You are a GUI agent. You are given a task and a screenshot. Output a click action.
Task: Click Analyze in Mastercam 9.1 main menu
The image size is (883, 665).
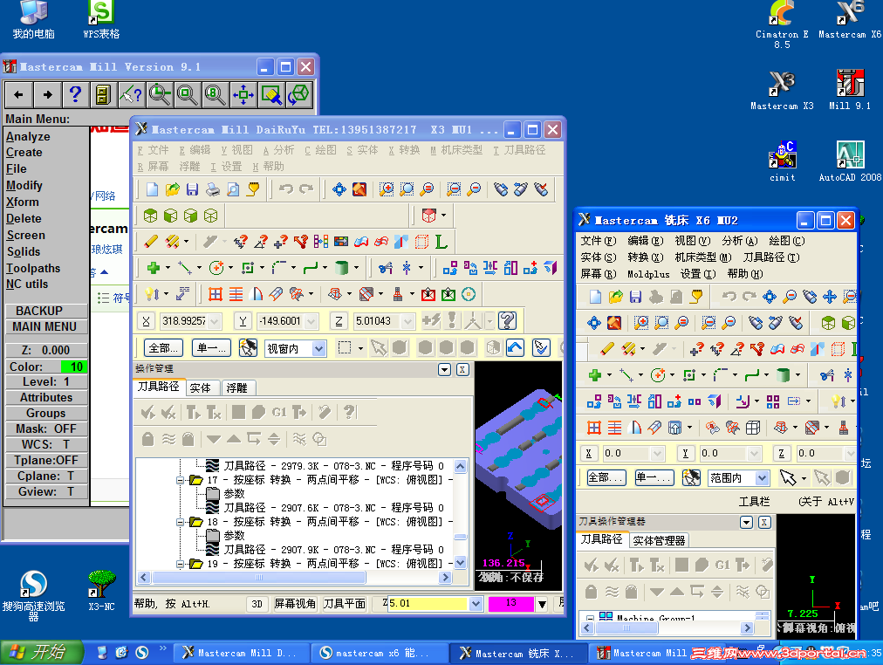[x=28, y=136]
